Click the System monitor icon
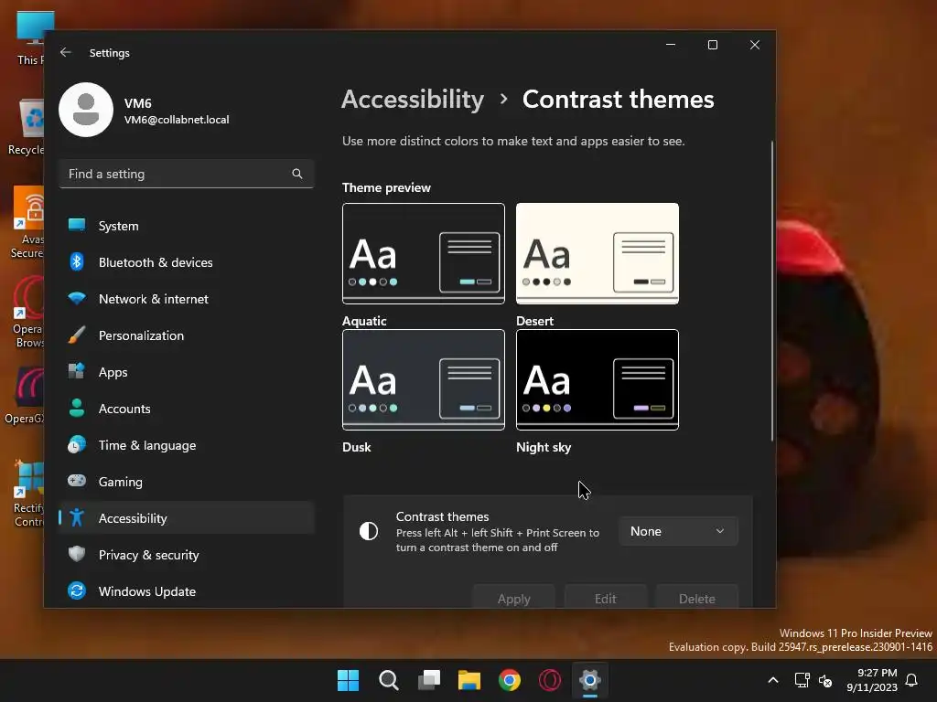937x702 pixels. tap(77, 225)
